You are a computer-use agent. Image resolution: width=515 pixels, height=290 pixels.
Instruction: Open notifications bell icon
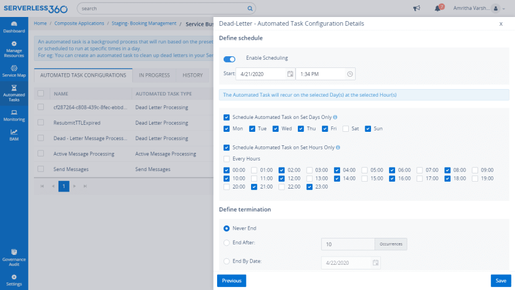tap(438, 9)
